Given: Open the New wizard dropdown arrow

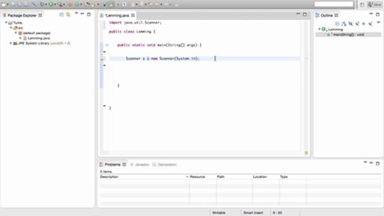Looking at the screenshot, I should click(x=8, y=4).
